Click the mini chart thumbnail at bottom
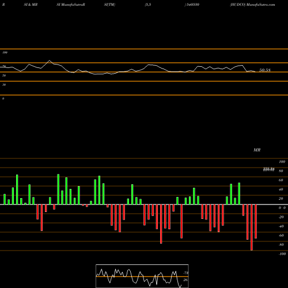 click(142, 276)
